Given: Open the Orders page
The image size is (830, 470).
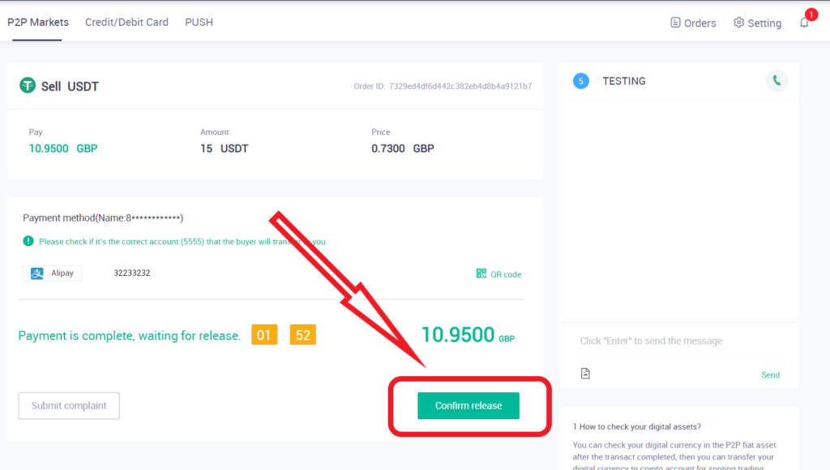Looking at the screenshot, I should coord(693,23).
